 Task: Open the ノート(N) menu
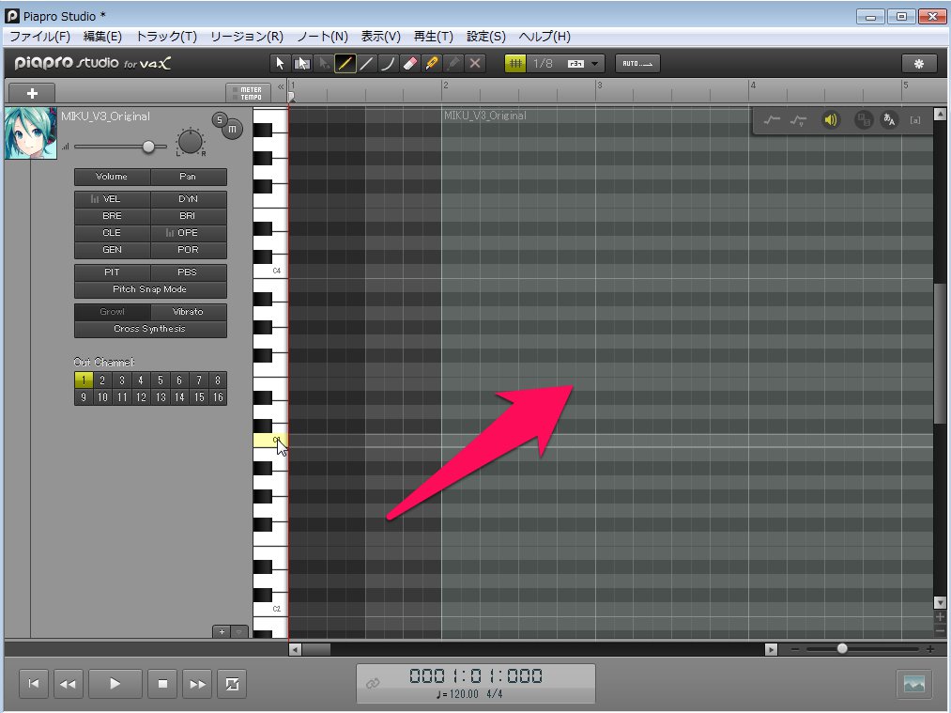click(x=322, y=37)
